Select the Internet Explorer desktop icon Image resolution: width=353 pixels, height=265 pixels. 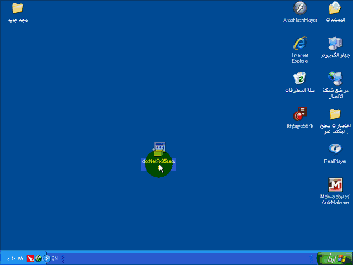point(299,44)
